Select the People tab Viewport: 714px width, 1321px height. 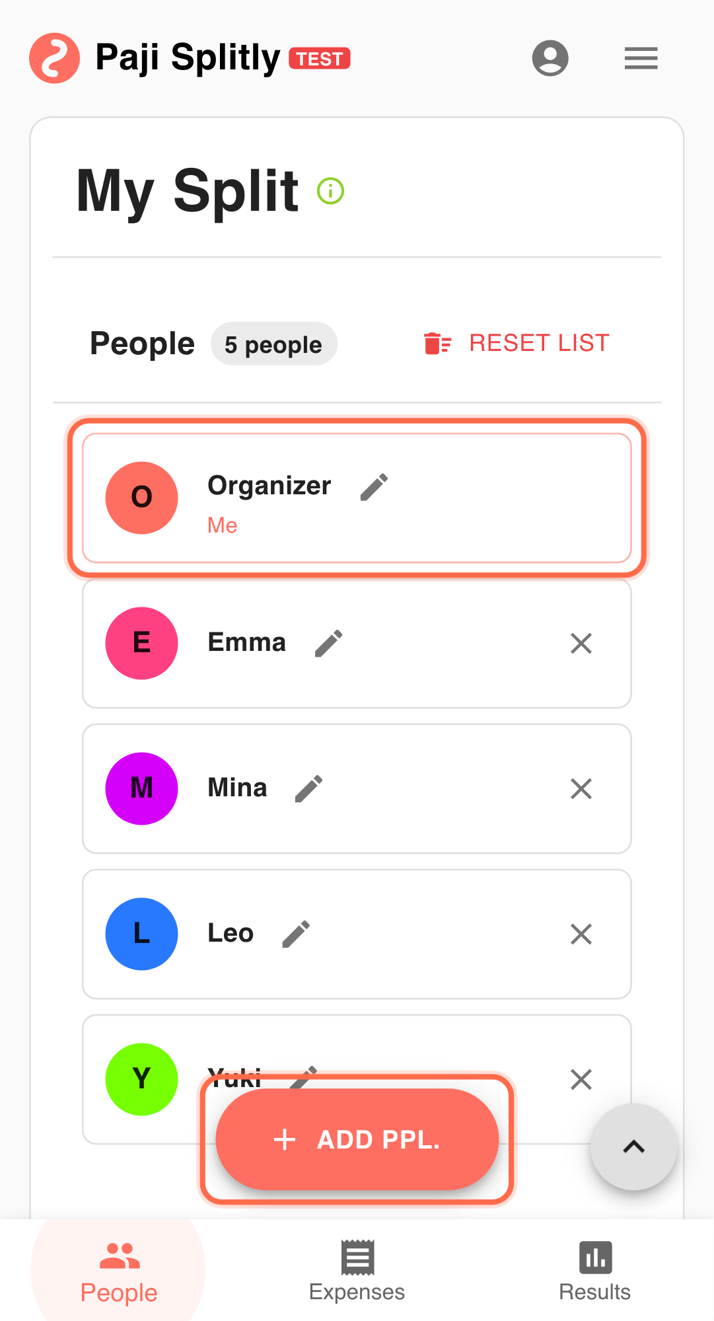pyautogui.click(x=118, y=1269)
